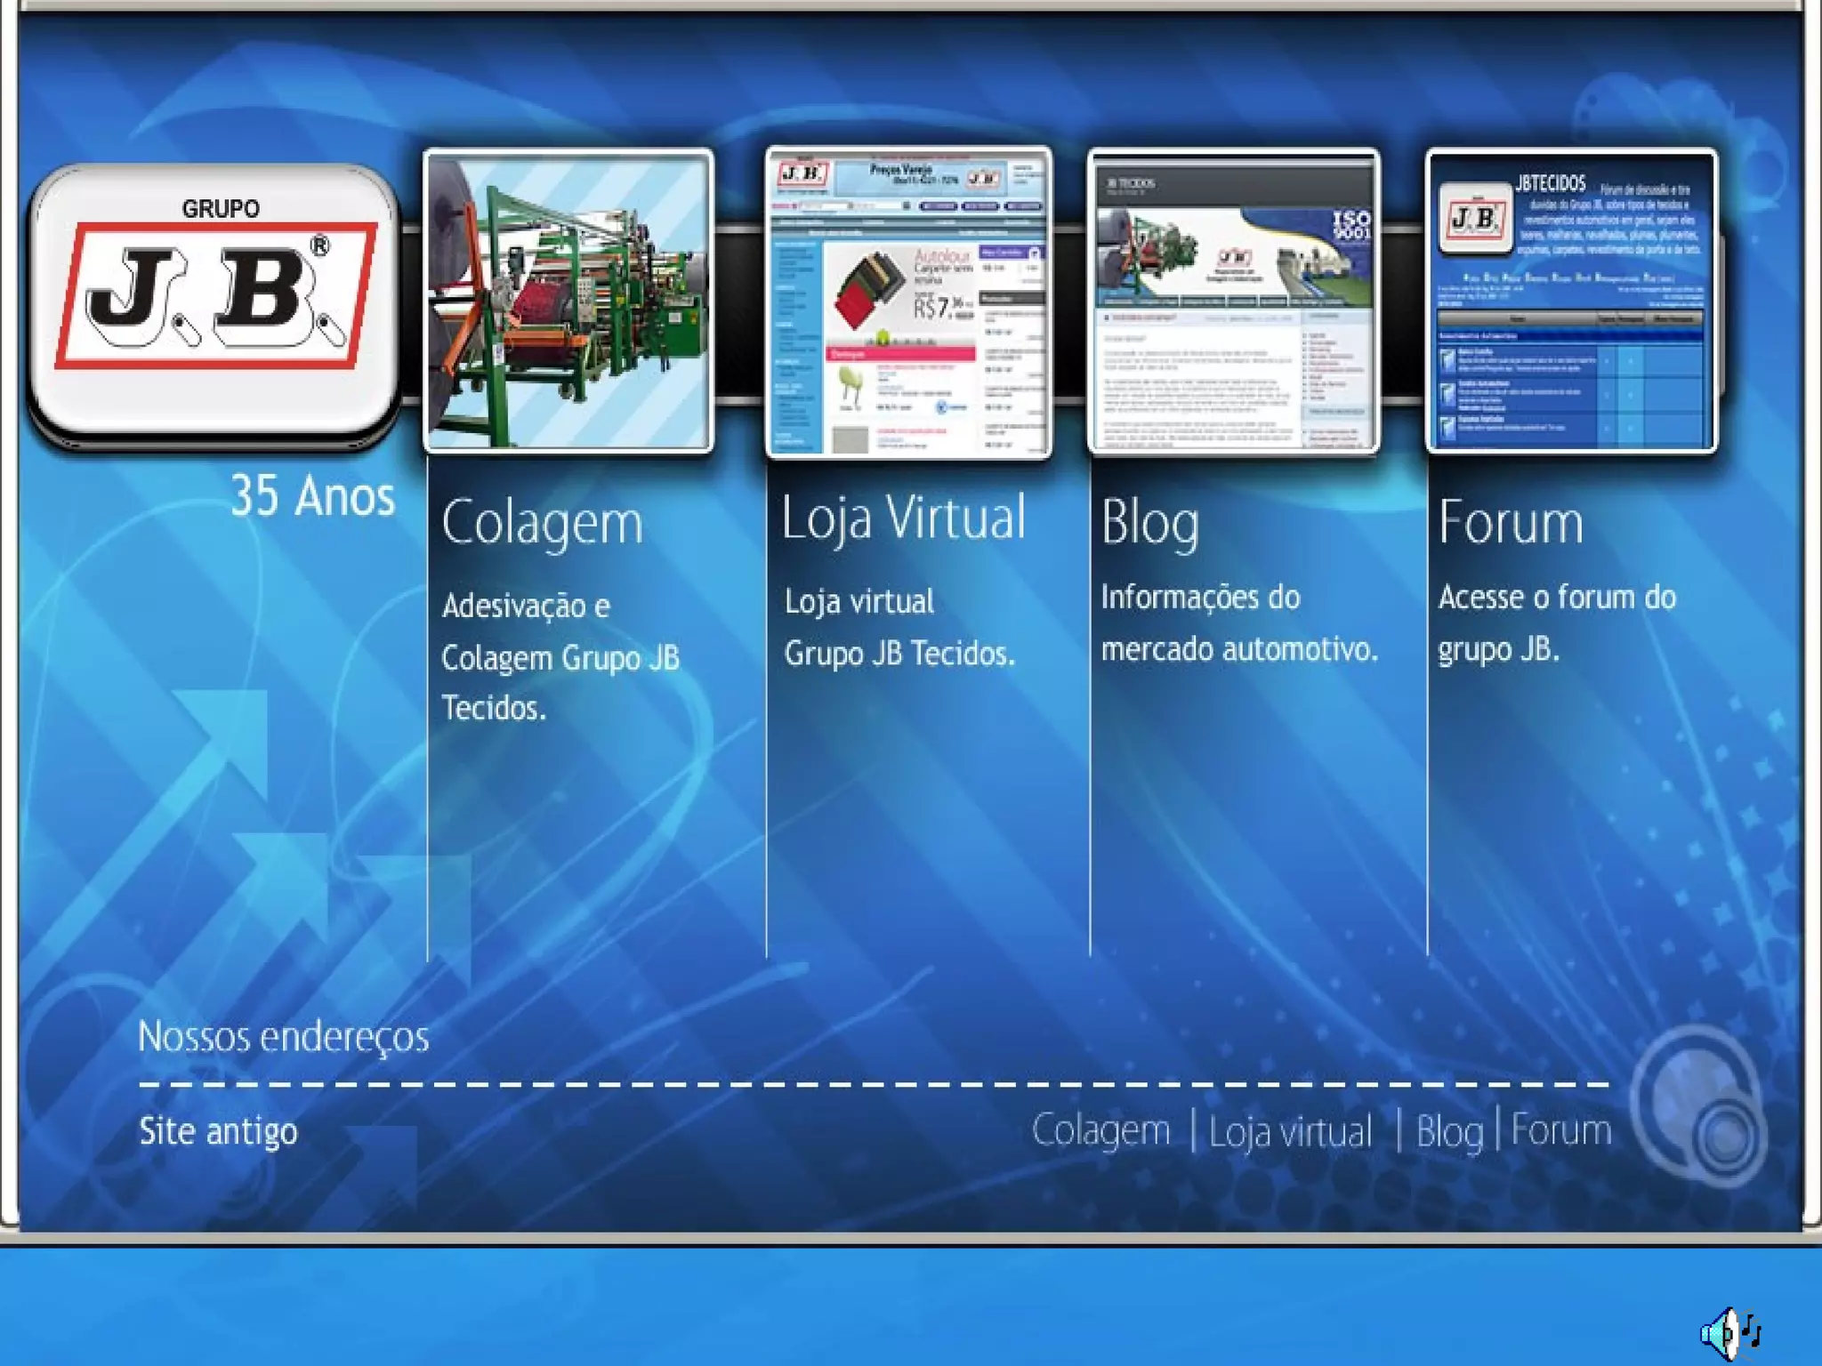Click the Colagem section heading
This screenshot has height=1366, width=1822.
542,523
